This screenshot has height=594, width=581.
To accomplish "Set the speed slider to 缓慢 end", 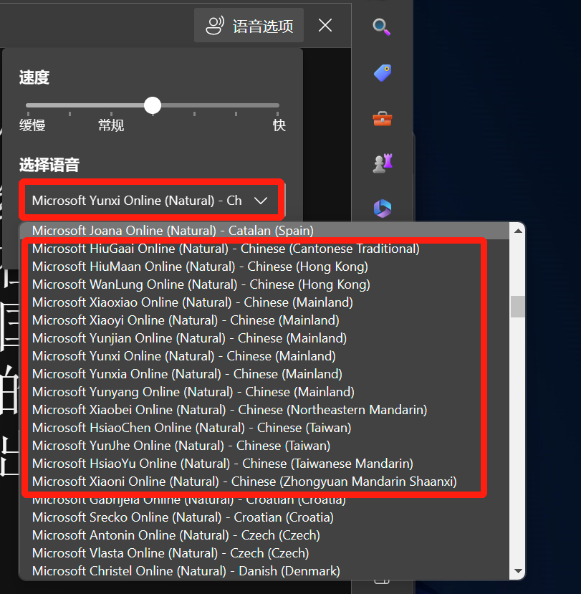I will click(x=28, y=106).
